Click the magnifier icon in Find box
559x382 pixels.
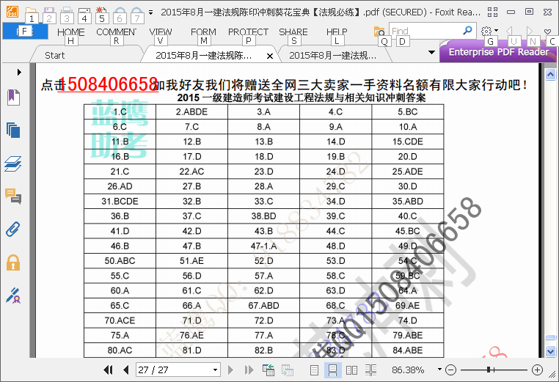tap(467, 31)
